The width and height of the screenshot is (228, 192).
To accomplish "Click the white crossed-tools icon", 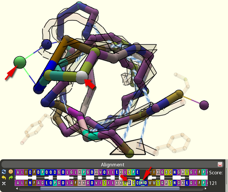I will (4, 184).
